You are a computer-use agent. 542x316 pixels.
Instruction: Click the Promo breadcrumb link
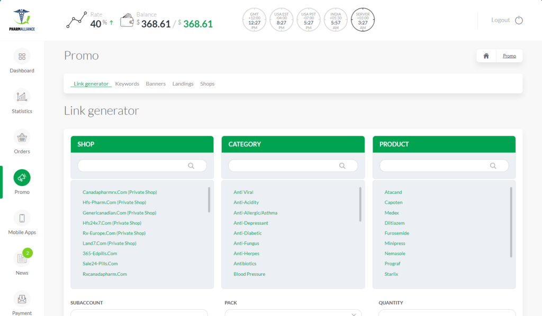[x=509, y=56]
